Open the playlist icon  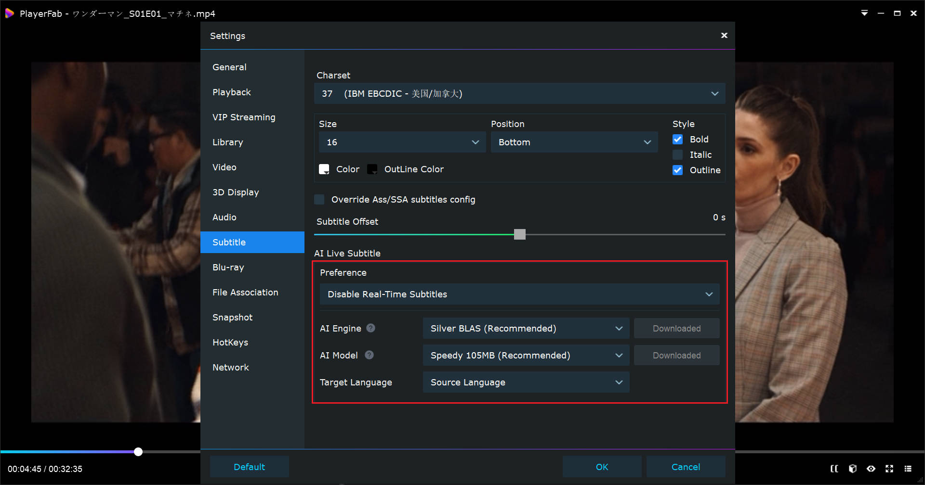click(x=908, y=468)
